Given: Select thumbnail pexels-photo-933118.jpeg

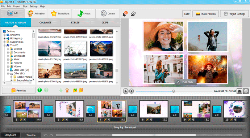Looking at the screenshot, I should (101, 49).
